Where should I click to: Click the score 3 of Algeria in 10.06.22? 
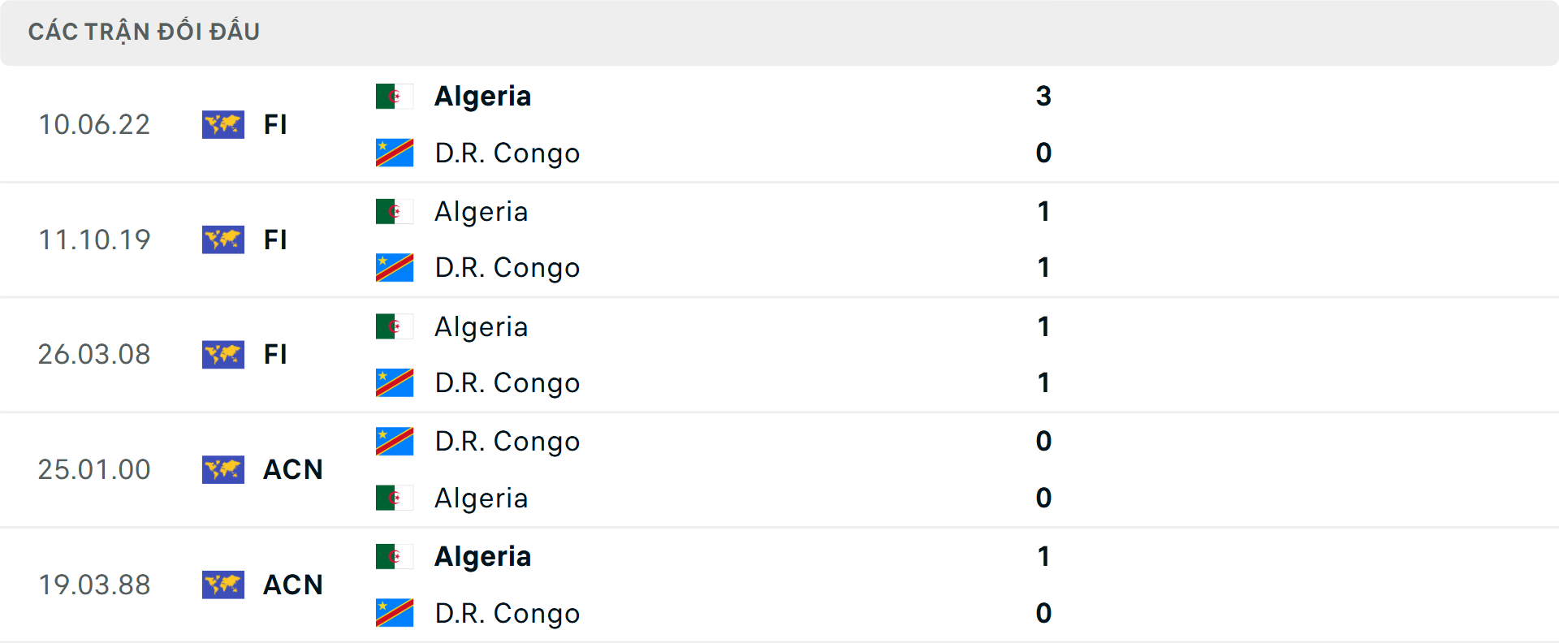click(1045, 96)
